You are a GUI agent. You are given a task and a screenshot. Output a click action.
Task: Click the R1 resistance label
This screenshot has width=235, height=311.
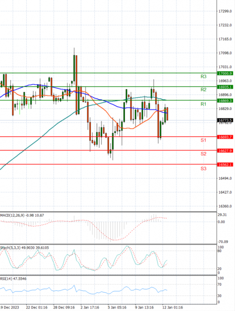203,104
